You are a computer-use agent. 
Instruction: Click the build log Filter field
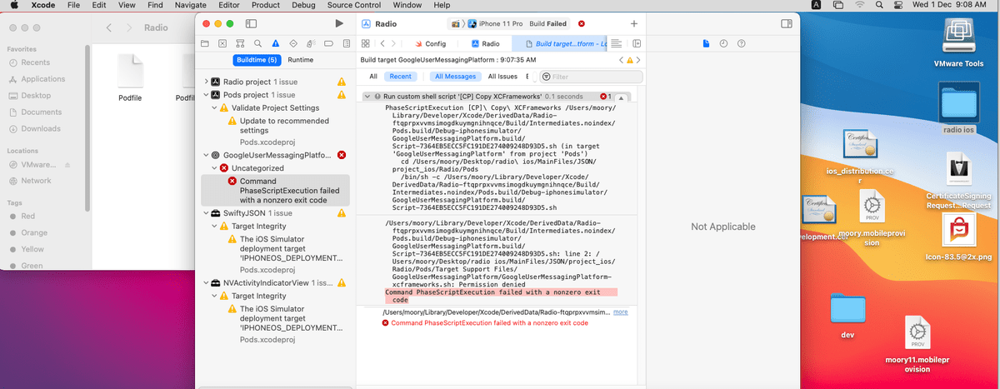coord(592,77)
